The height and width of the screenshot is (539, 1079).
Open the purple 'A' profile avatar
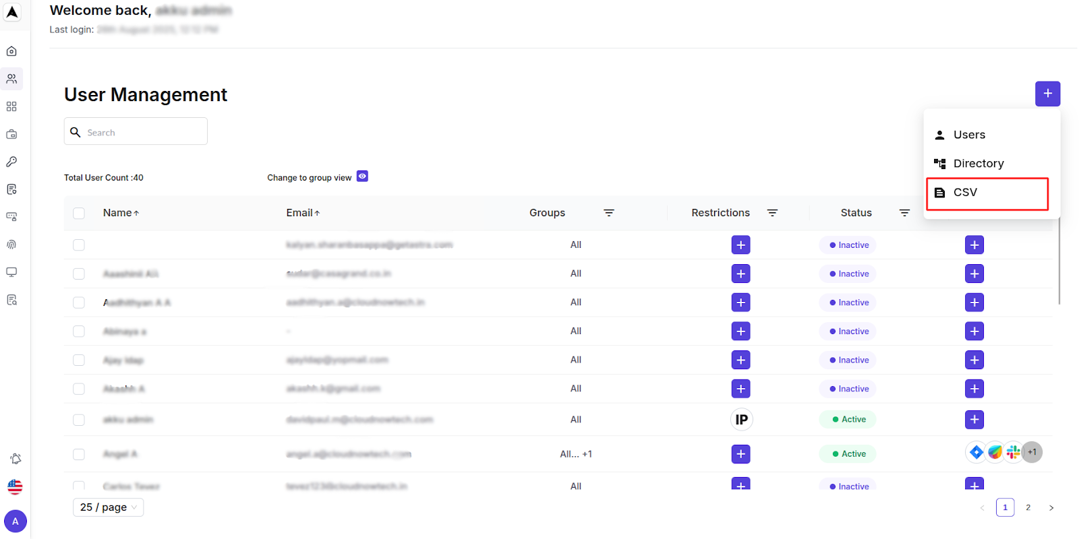pos(16,521)
